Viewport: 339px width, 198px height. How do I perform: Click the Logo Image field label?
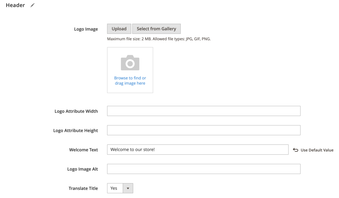[x=86, y=29]
